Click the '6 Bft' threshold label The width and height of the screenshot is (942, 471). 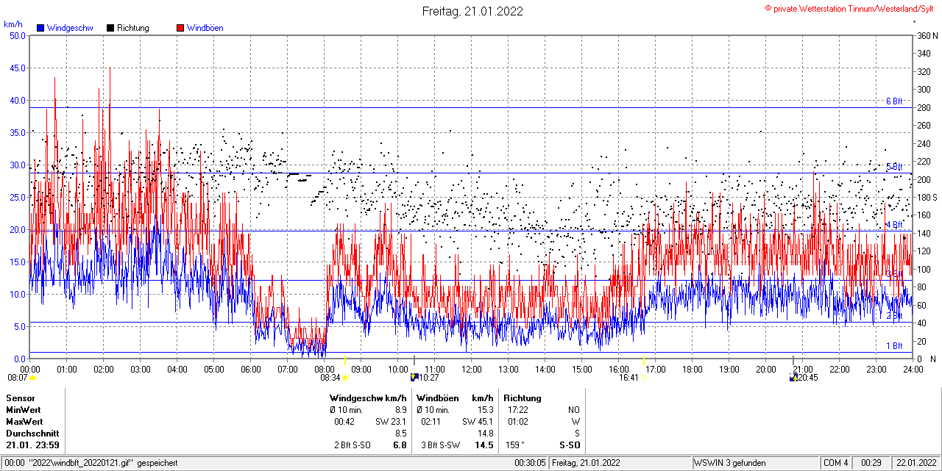point(893,101)
